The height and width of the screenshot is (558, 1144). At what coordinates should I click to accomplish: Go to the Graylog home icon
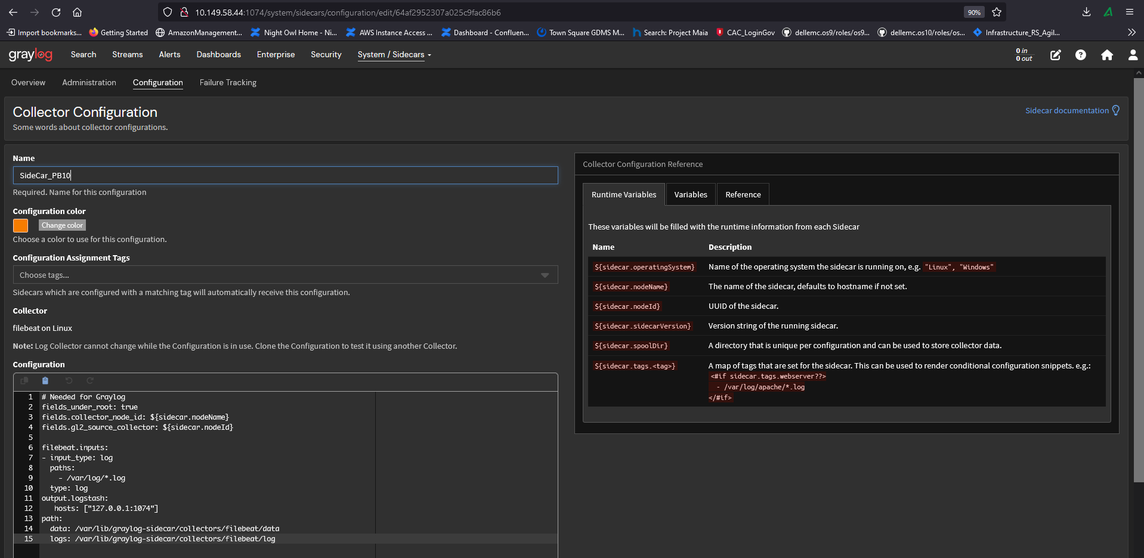1106,55
